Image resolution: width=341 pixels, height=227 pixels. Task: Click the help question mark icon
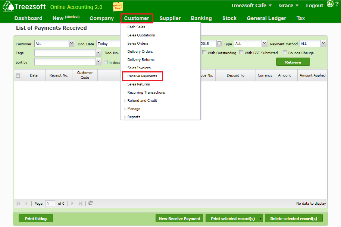pyautogui.click(x=337, y=4)
